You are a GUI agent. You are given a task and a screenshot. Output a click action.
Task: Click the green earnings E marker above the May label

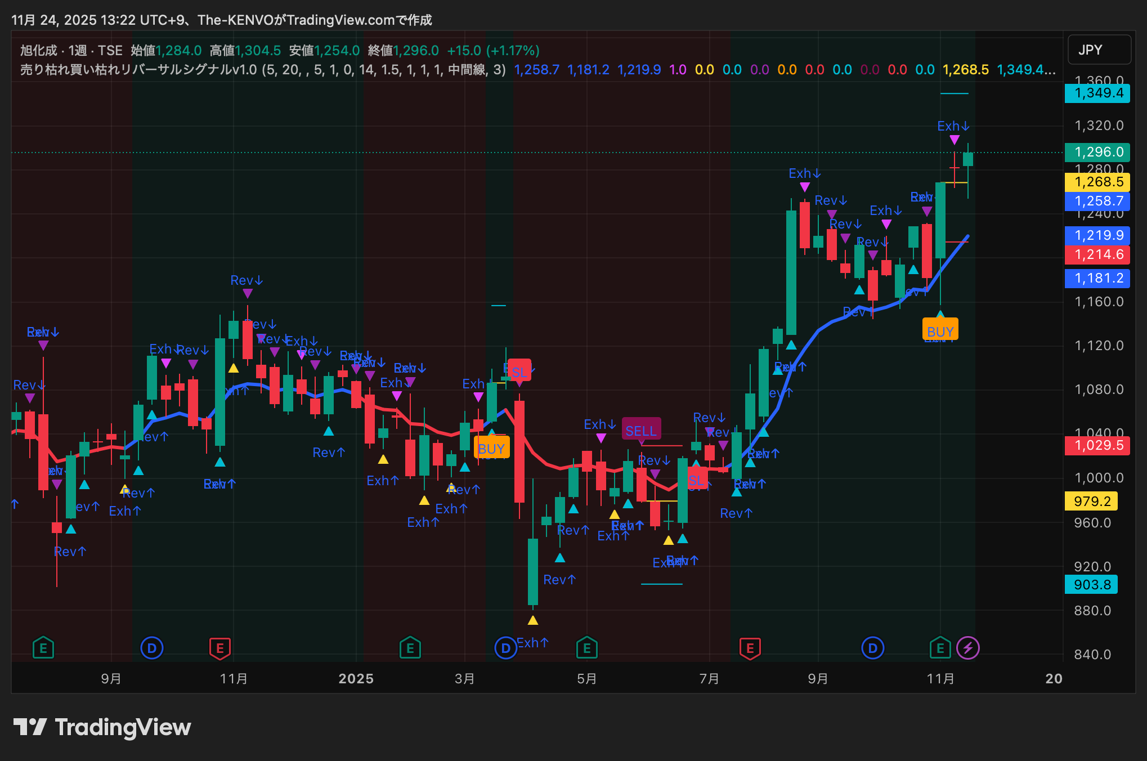(x=586, y=648)
